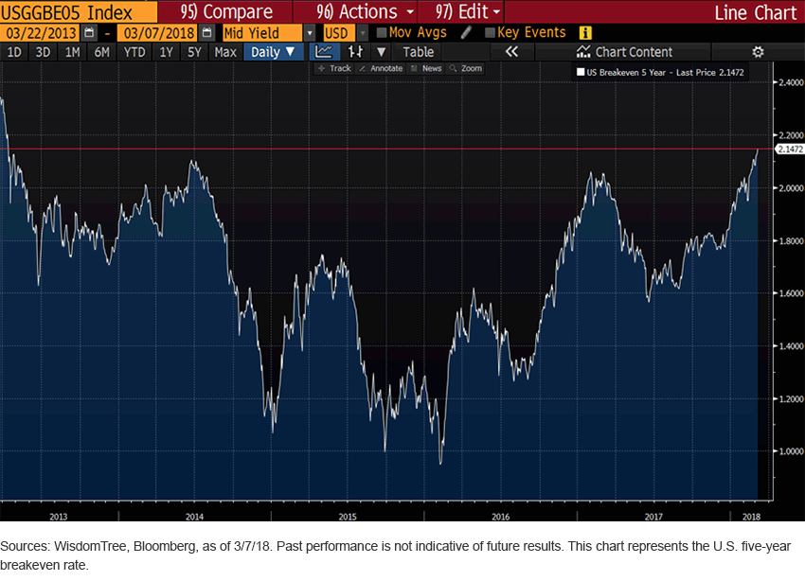Enable the Mov Avgs checkbox

pos(382,33)
